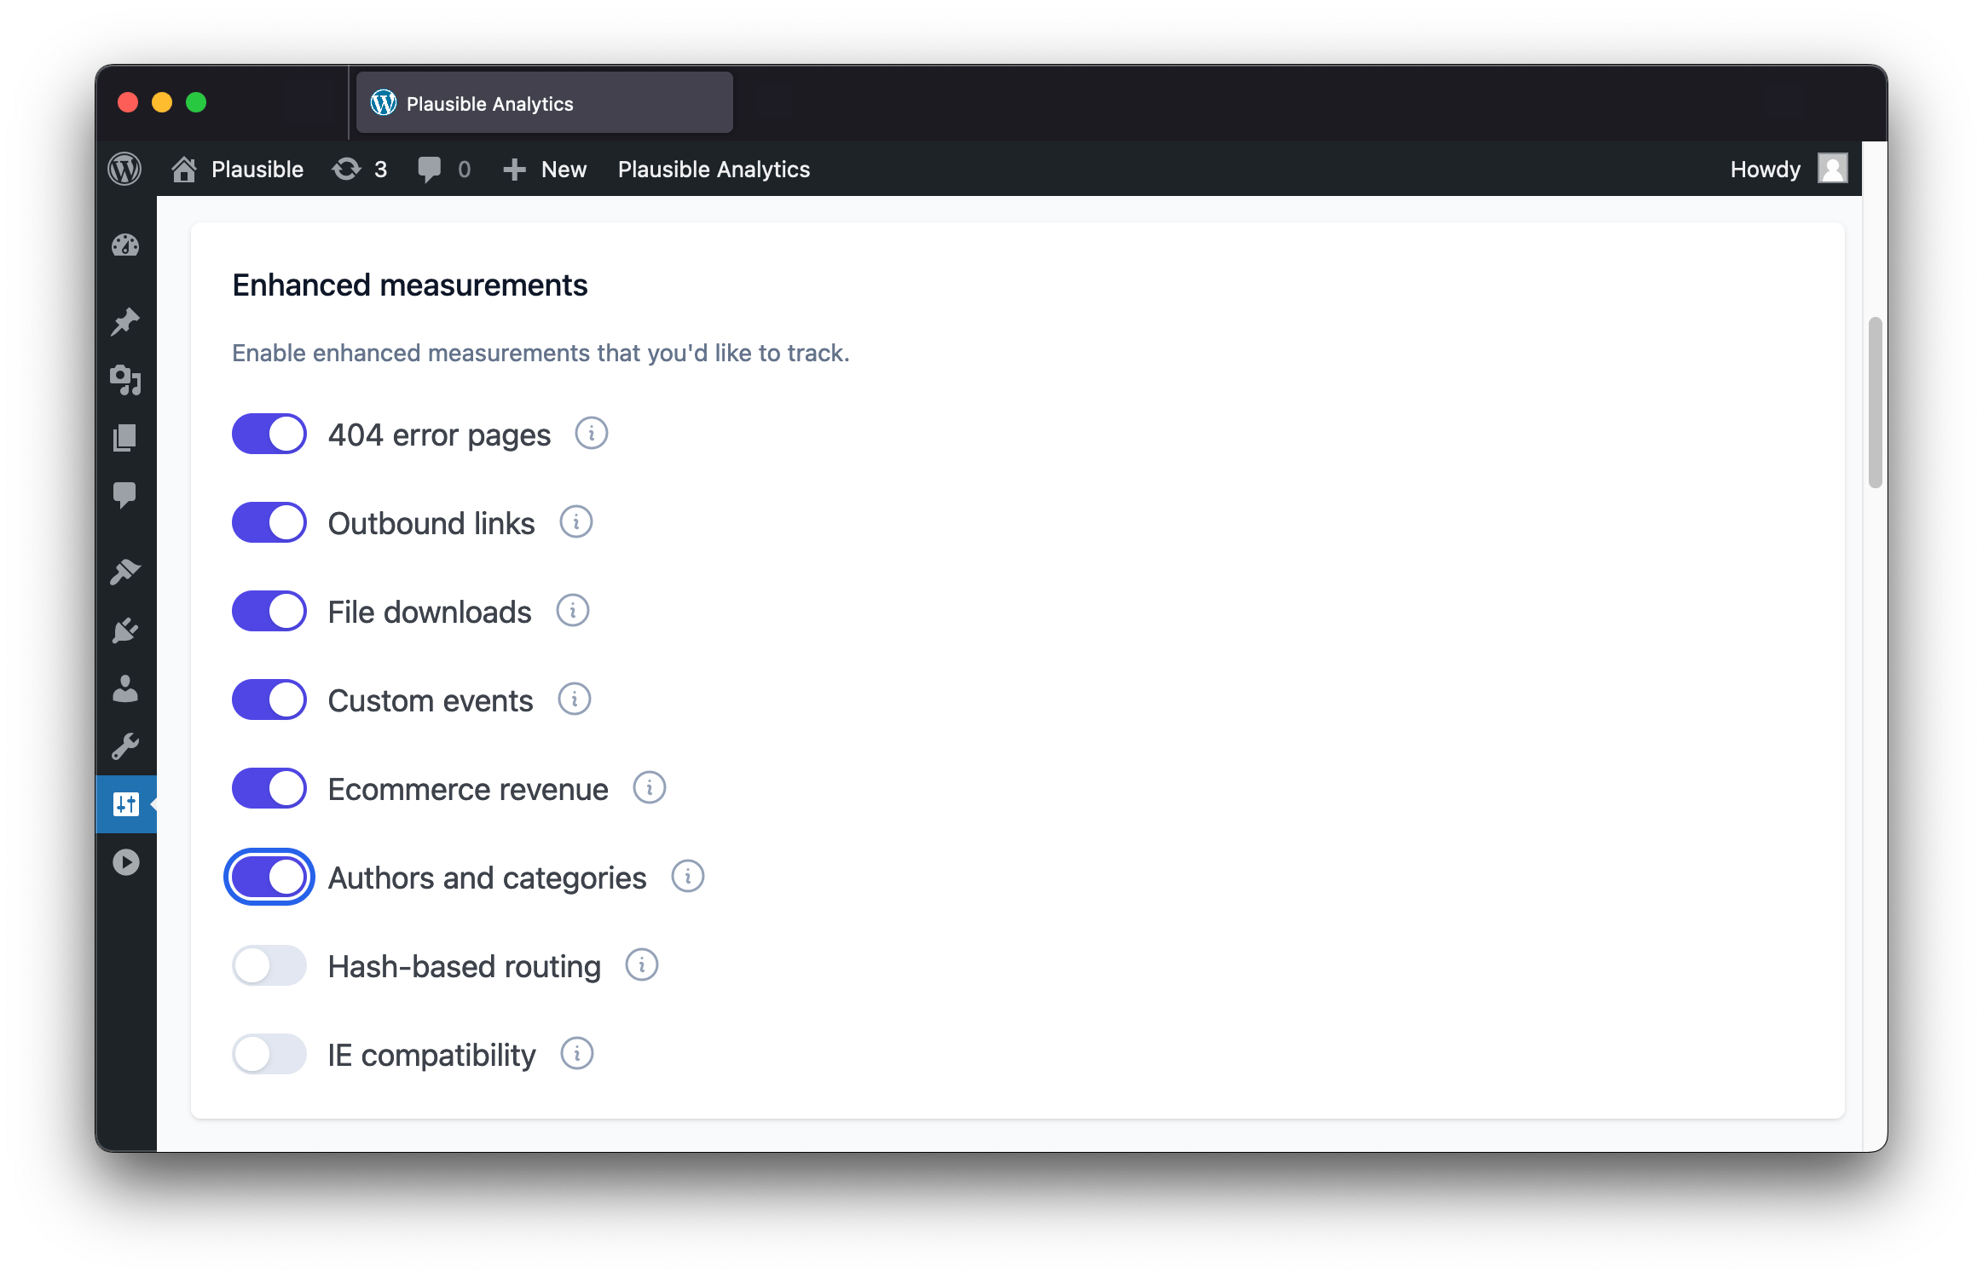
Task: Click the Outbound links label
Action: tap(431, 524)
